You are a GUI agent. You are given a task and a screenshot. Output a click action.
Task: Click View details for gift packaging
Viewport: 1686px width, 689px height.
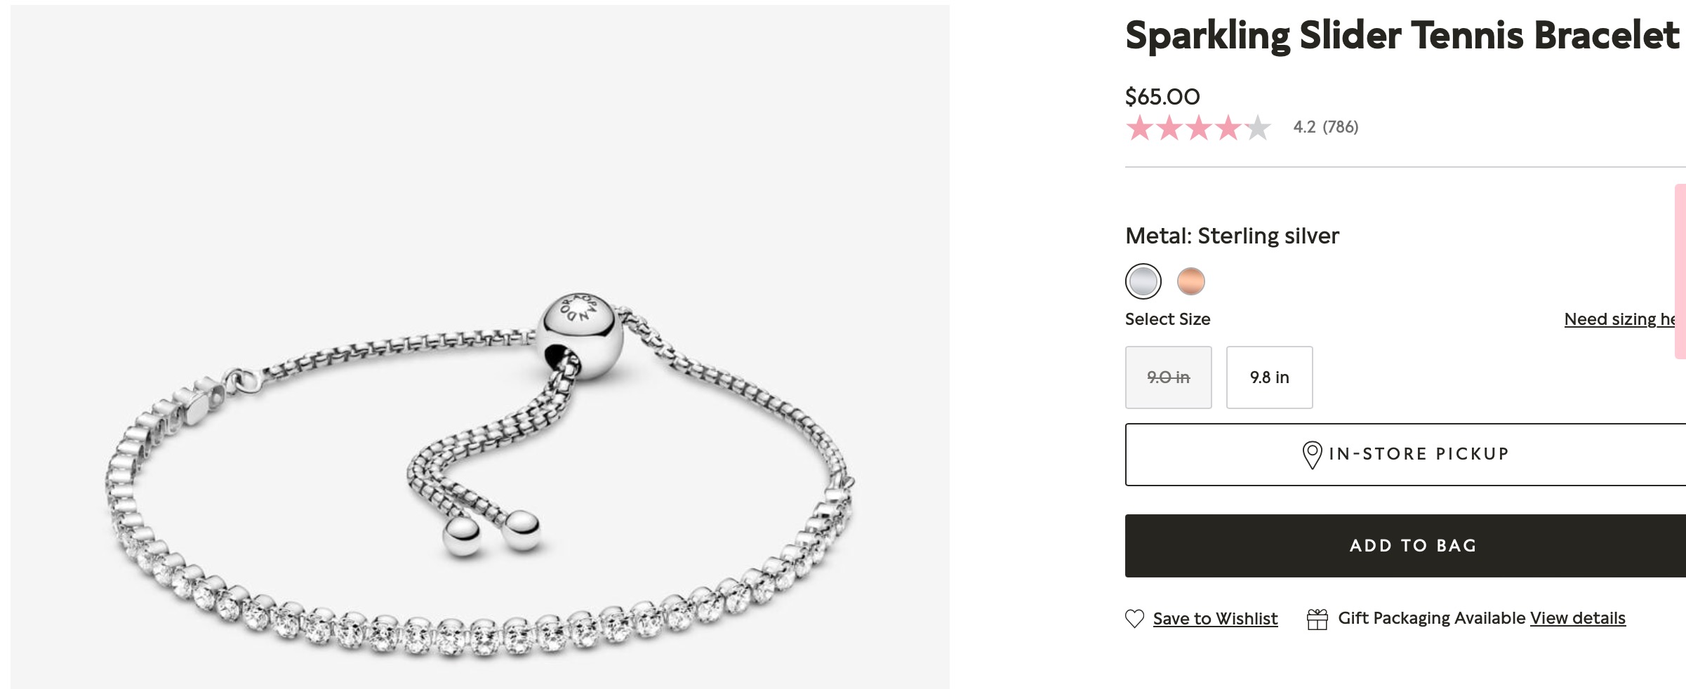pos(1577,618)
